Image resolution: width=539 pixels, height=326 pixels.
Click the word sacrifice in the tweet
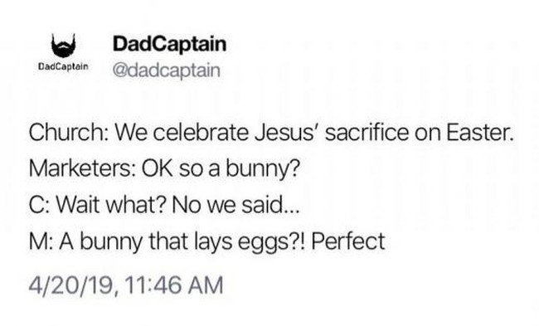pyautogui.click(x=367, y=133)
